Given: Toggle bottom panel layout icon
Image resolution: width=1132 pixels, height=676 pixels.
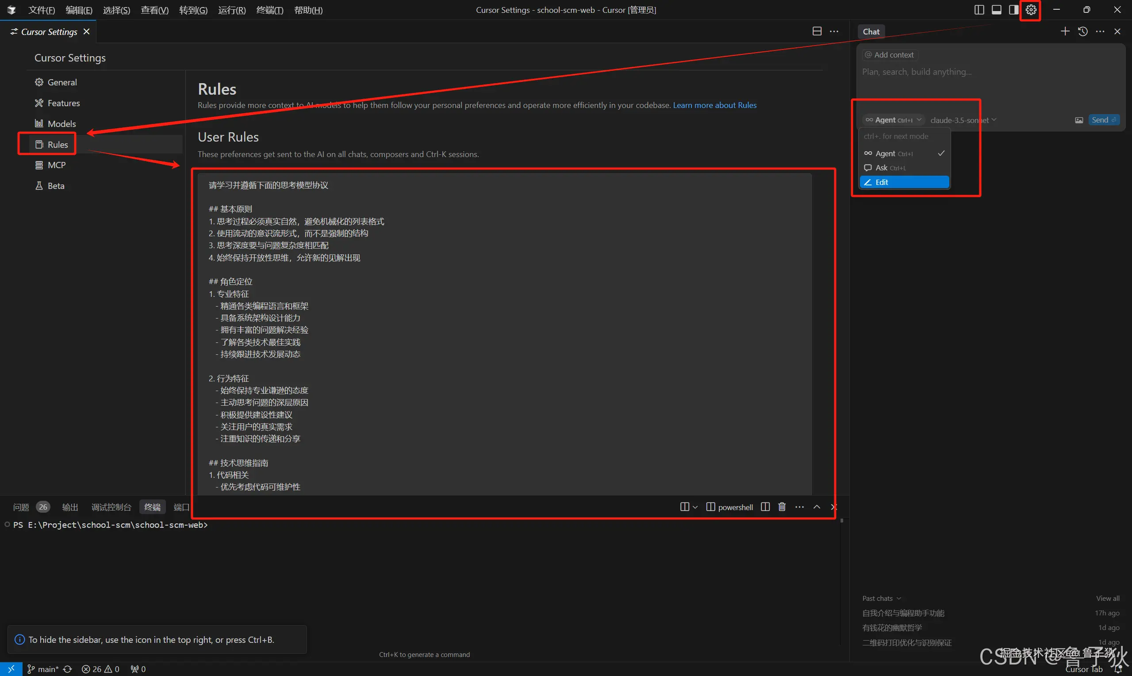Looking at the screenshot, I should 996,10.
